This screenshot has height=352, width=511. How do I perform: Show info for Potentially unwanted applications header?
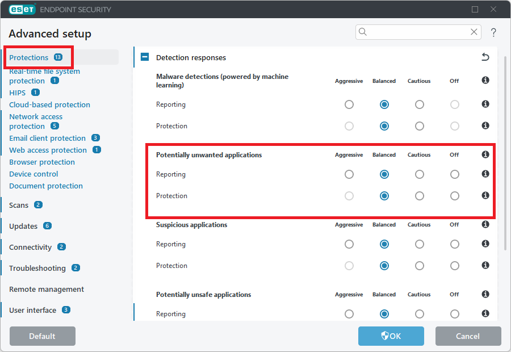485,154
